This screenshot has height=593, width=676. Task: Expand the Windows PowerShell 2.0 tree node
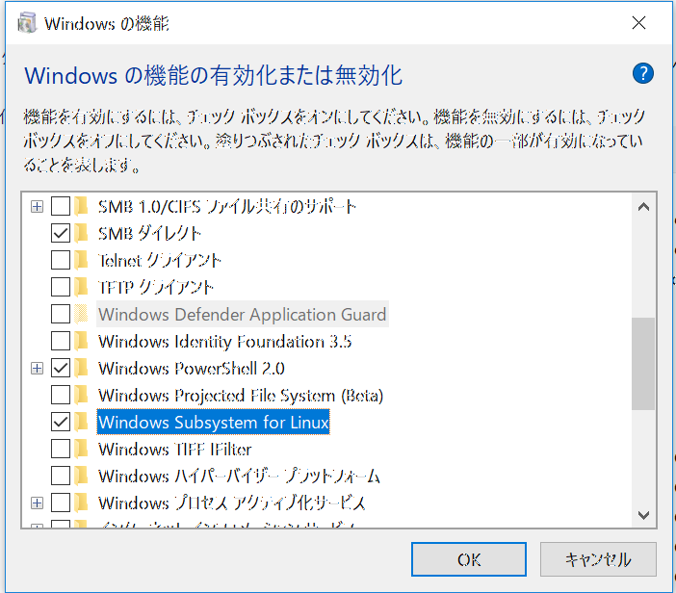coord(38,368)
